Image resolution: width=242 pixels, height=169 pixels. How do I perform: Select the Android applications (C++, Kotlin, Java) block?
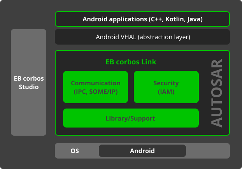click(x=142, y=19)
